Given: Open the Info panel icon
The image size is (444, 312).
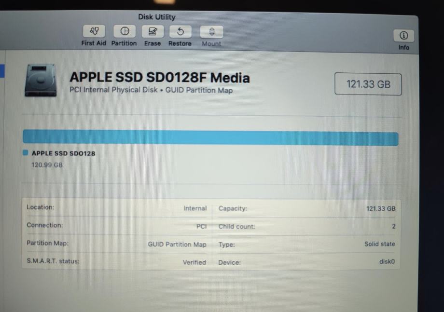Looking at the screenshot, I should 403,36.
